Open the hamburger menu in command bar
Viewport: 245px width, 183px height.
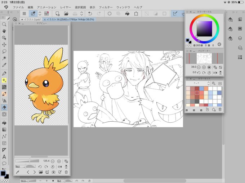[x=24, y=14]
